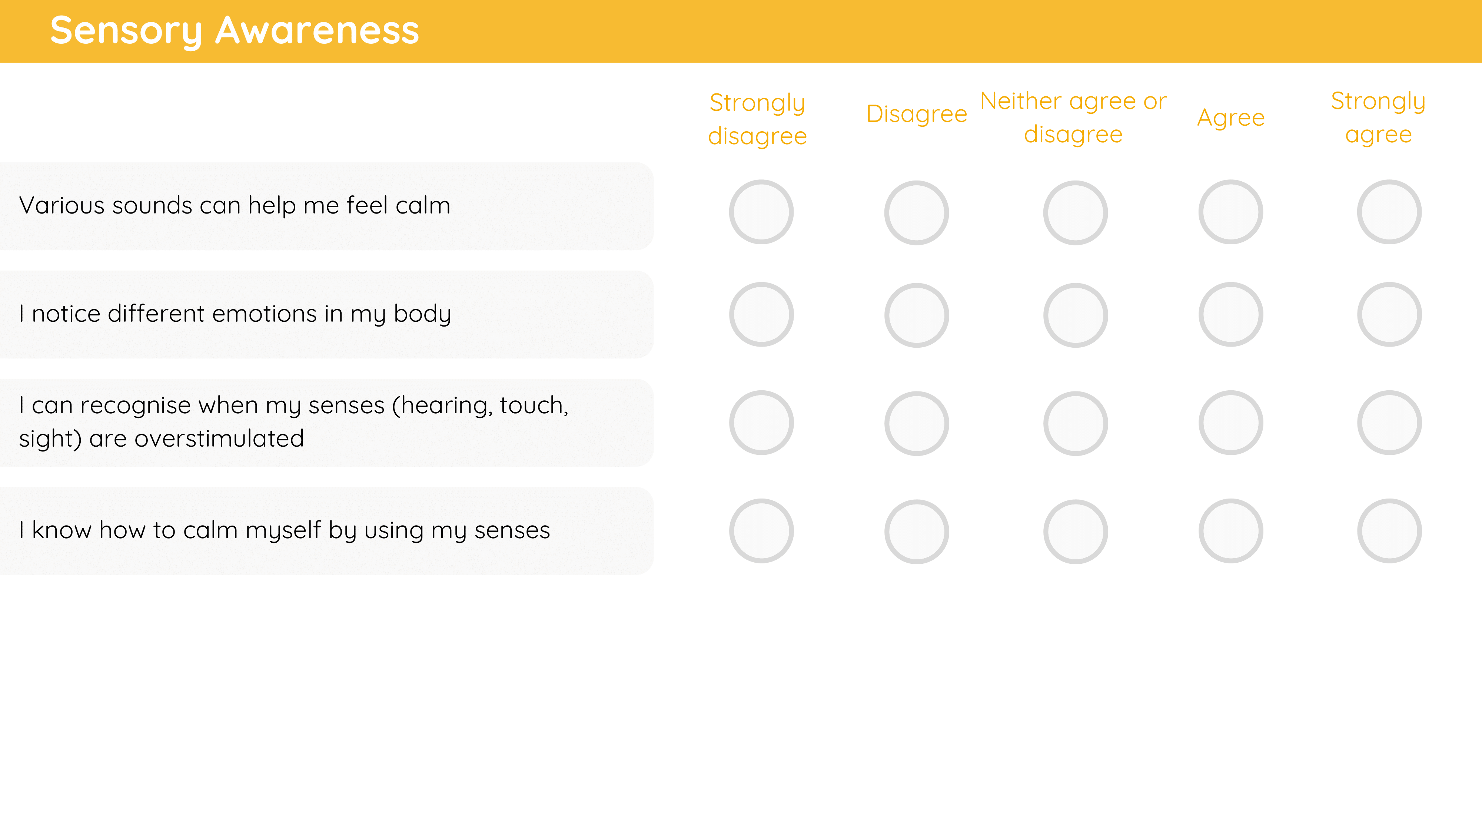Viewport: 1482px width, 834px height.
Task: Choose Disagree for calm myself using senses
Action: [x=917, y=531]
